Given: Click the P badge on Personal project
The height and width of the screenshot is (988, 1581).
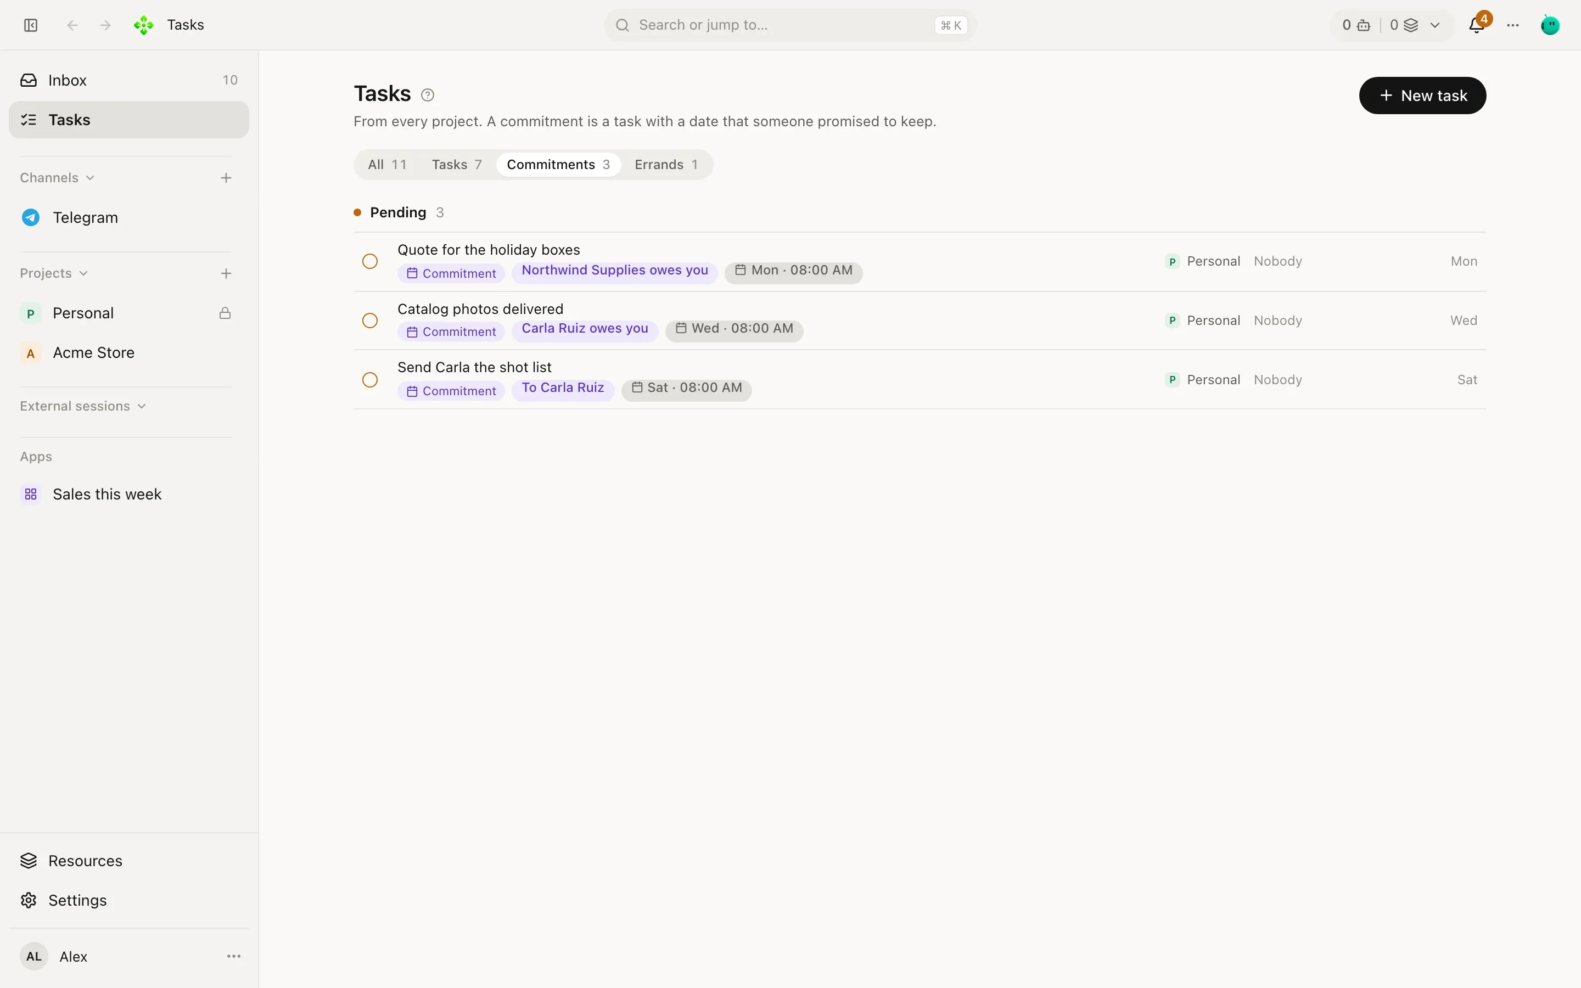Looking at the screenshot, I should [31, 313].
